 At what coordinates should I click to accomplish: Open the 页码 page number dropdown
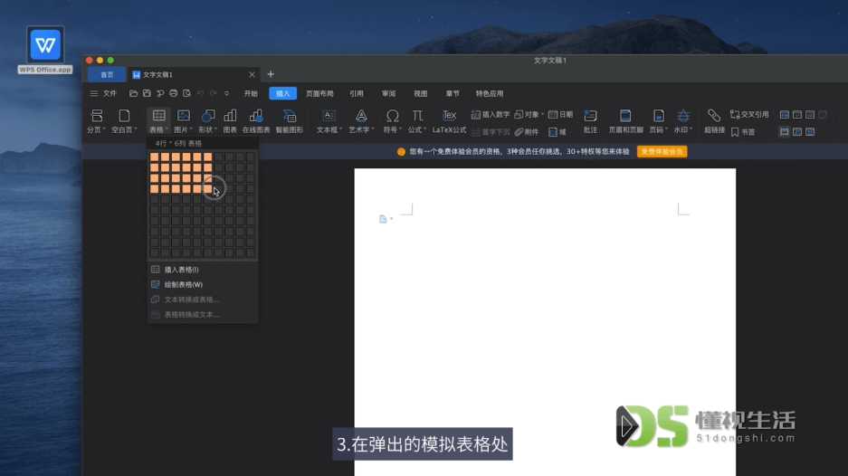pyautogui.click(x=658, y=120)
